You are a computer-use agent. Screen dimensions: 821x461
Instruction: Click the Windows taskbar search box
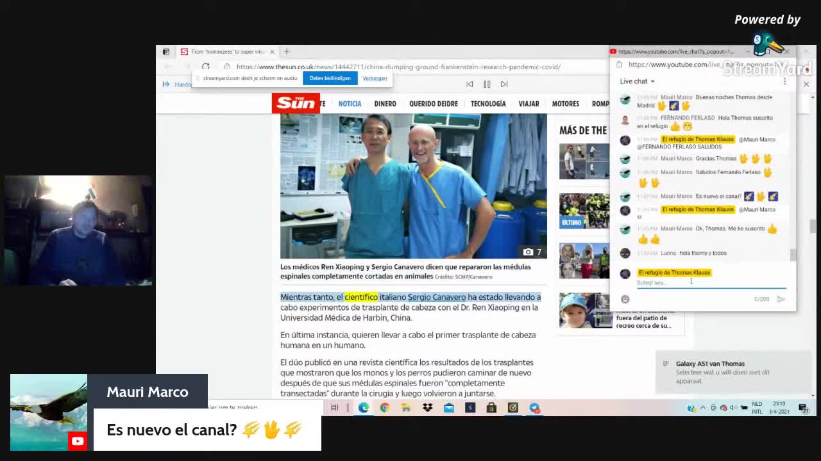click(265, 407)
